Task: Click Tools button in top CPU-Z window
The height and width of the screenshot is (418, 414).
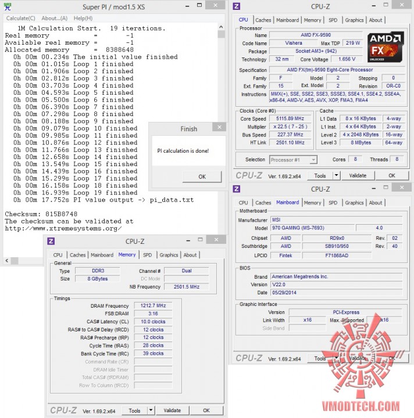Action: [320, 176]
